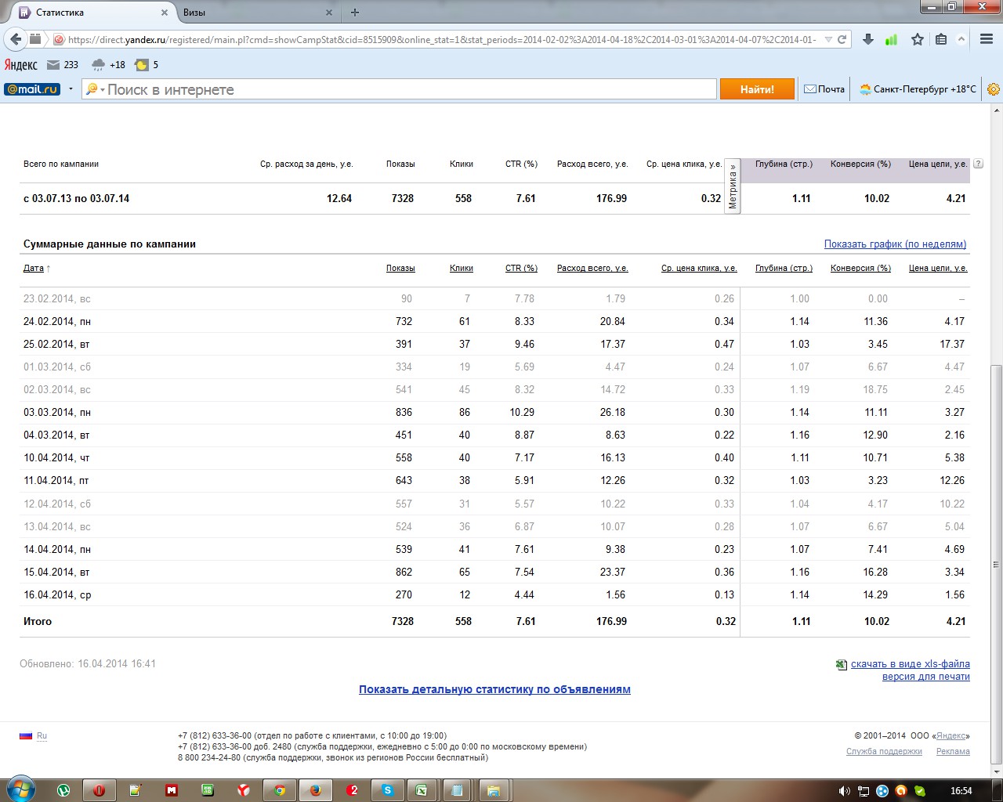This screenshot has height=802, width=1003.
Task: Open the Почта mail button
Action: pos(824,89)
